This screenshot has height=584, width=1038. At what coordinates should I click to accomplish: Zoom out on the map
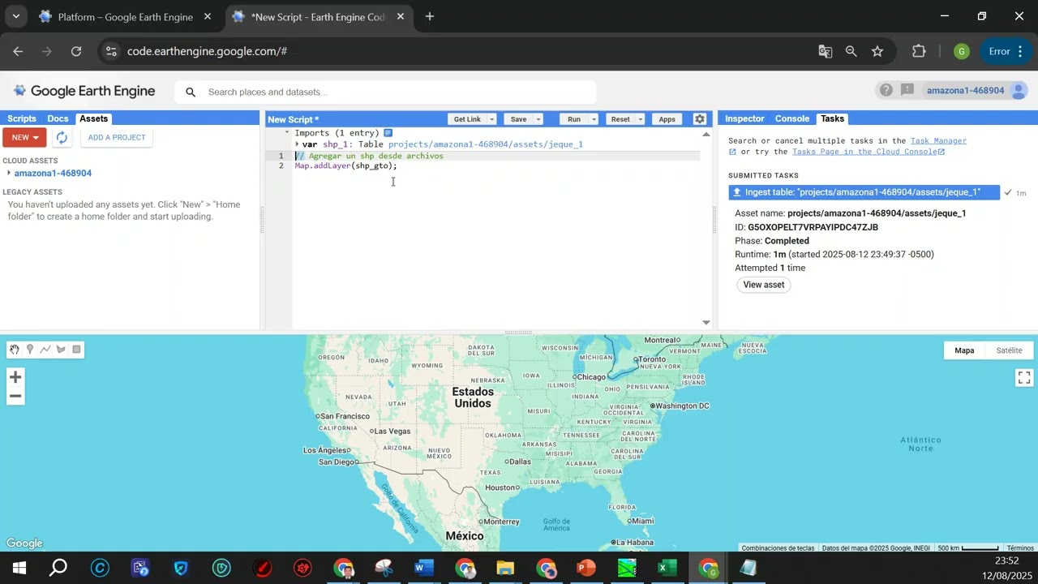(x=15, y=397)
